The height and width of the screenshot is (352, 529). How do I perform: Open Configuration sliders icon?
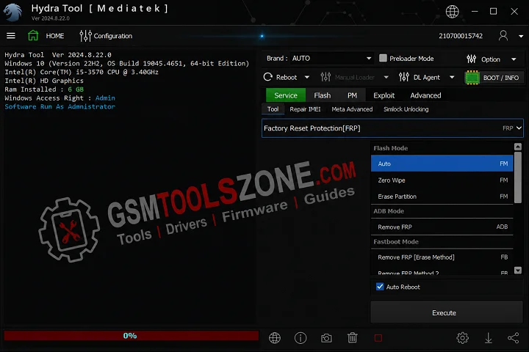pyautogui.click(x=85, y=36)
